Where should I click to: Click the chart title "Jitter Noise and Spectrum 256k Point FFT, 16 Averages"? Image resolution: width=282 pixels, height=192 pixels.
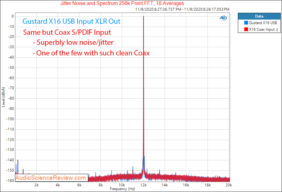[122, 3]
